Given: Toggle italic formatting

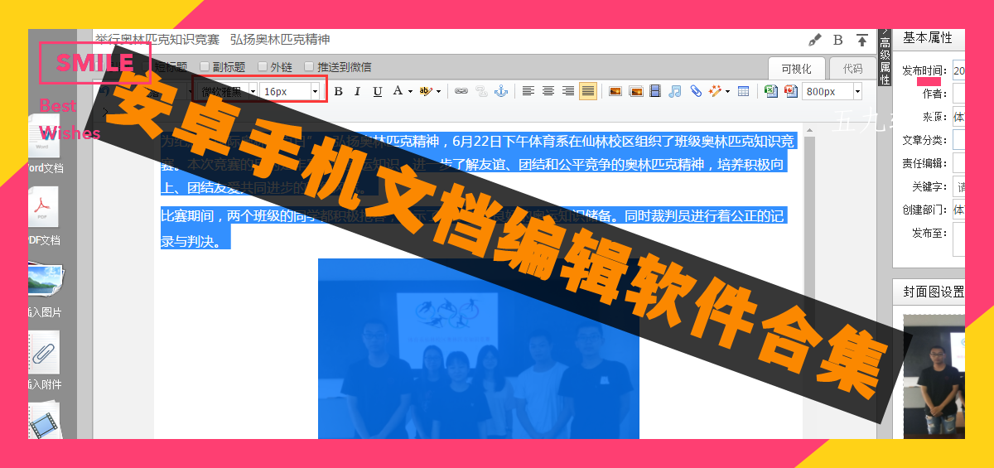Looking at the screenshot, I should tap(358, 91).
